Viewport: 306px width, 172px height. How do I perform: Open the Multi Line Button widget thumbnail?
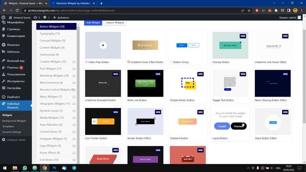(145, 83)
